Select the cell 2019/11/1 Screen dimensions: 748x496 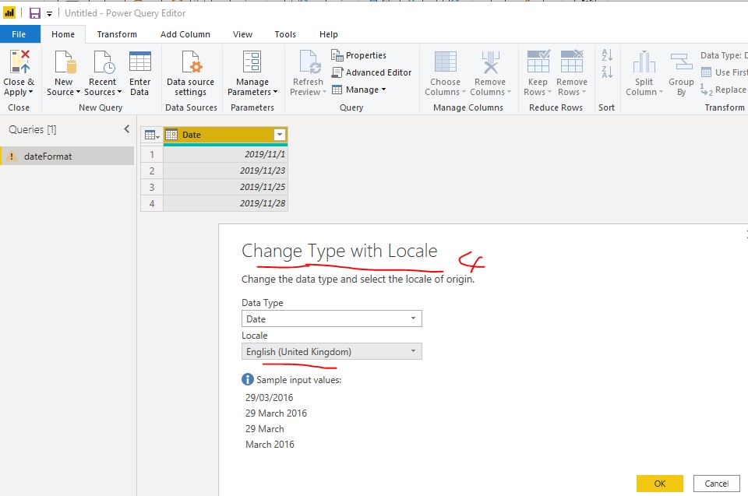(x=226, y=154)
